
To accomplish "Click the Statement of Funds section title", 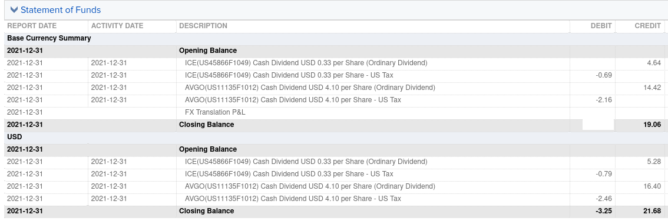I will tap(61, 10).
